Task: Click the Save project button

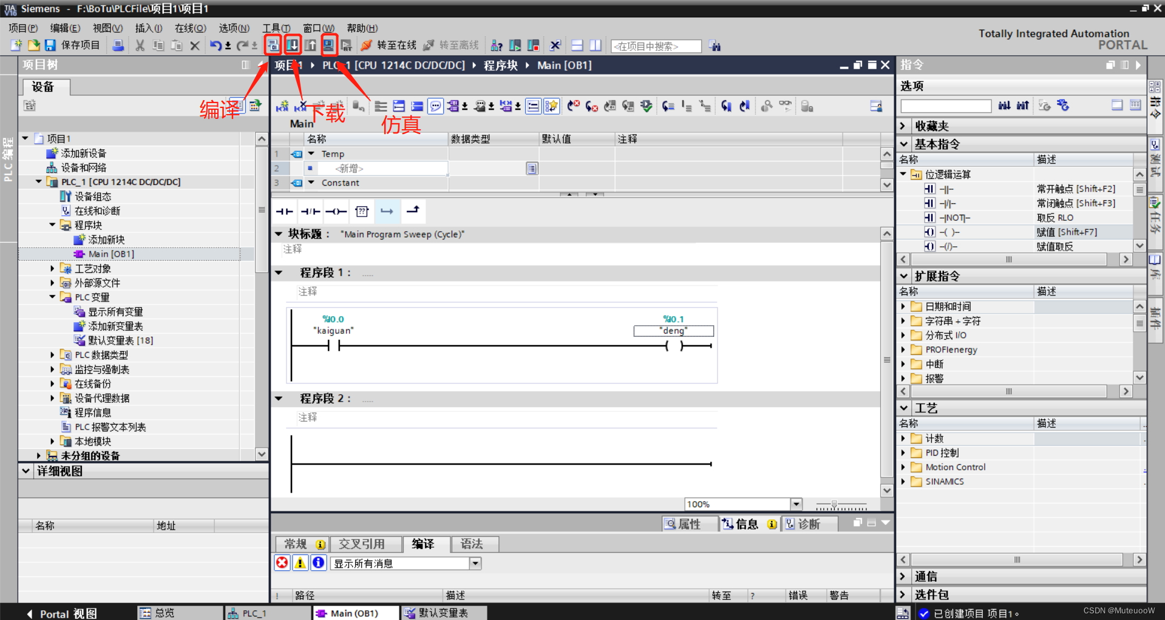Action: (72, 45)
